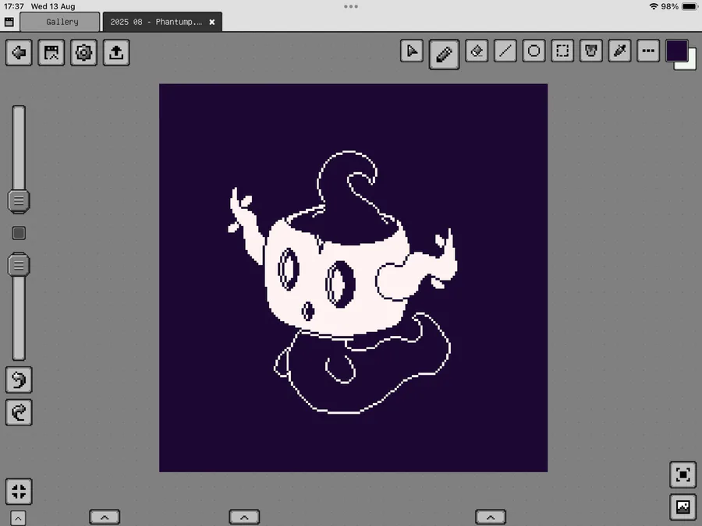Expand the second bottom chevron panel

(105, 517)
